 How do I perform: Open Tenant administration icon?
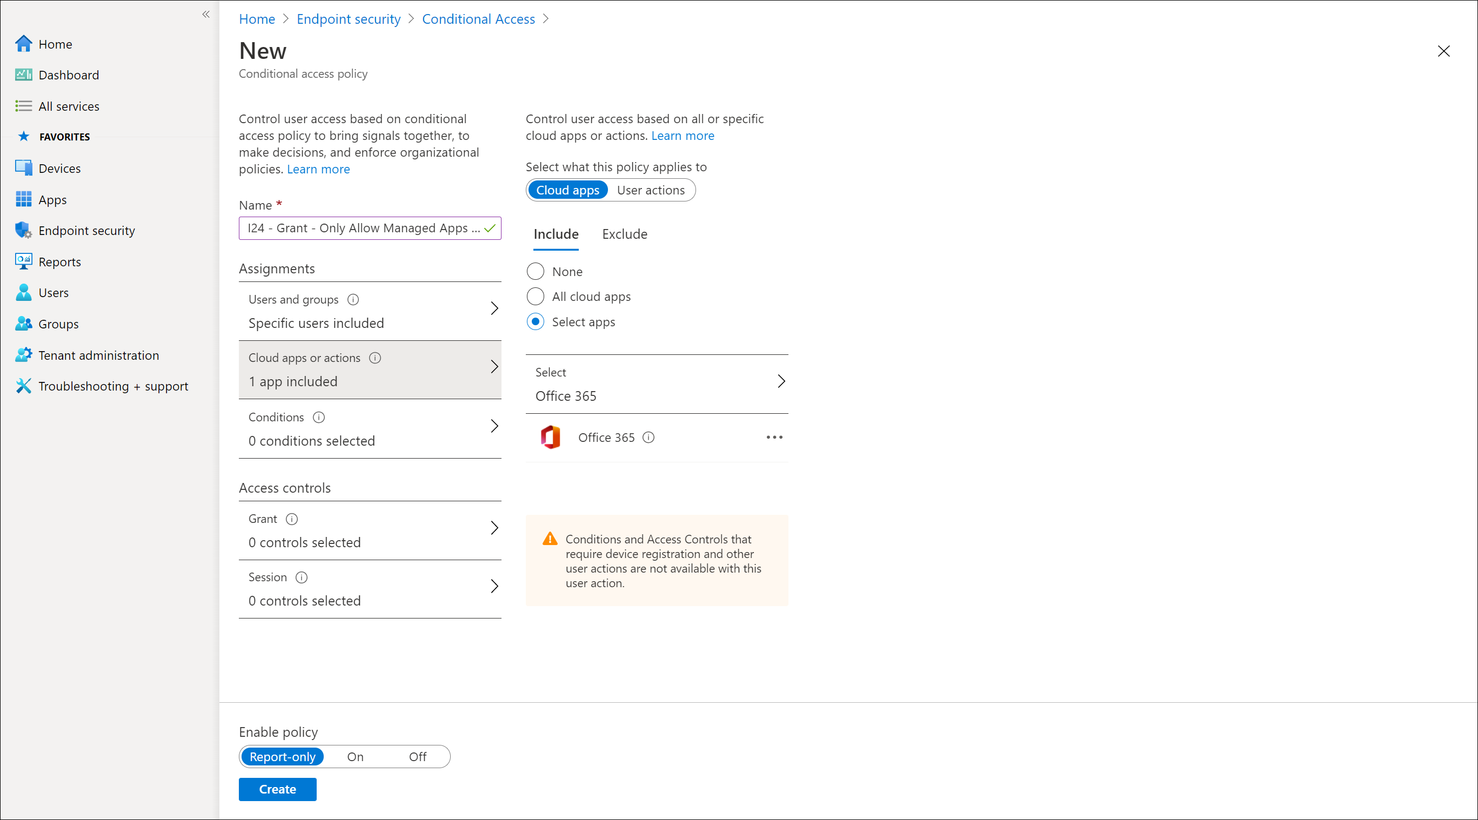click(24, 355)
